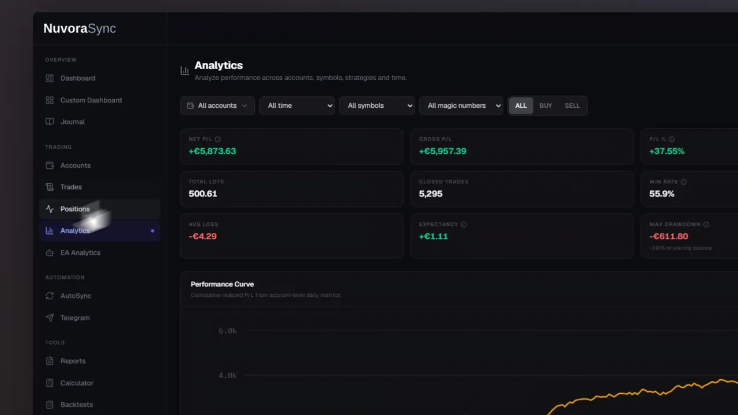Click the info icon beside Max Drawdown
Image resolution: width=738 pixels, height=415 pixels.
pyautogui.click(x=706, y=224)
